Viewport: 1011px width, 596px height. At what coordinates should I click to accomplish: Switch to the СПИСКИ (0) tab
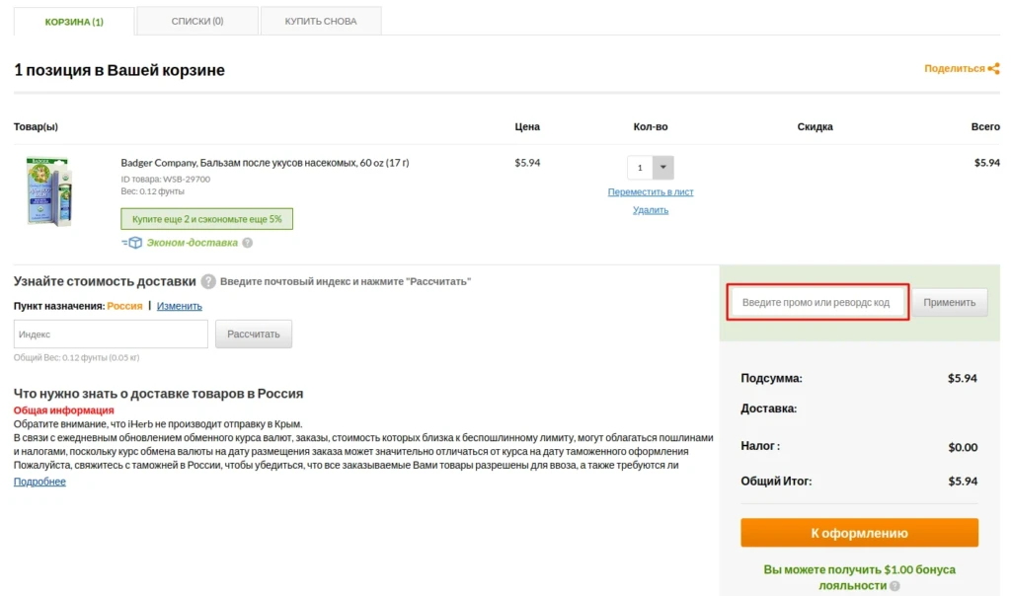(x=197, y=21)
